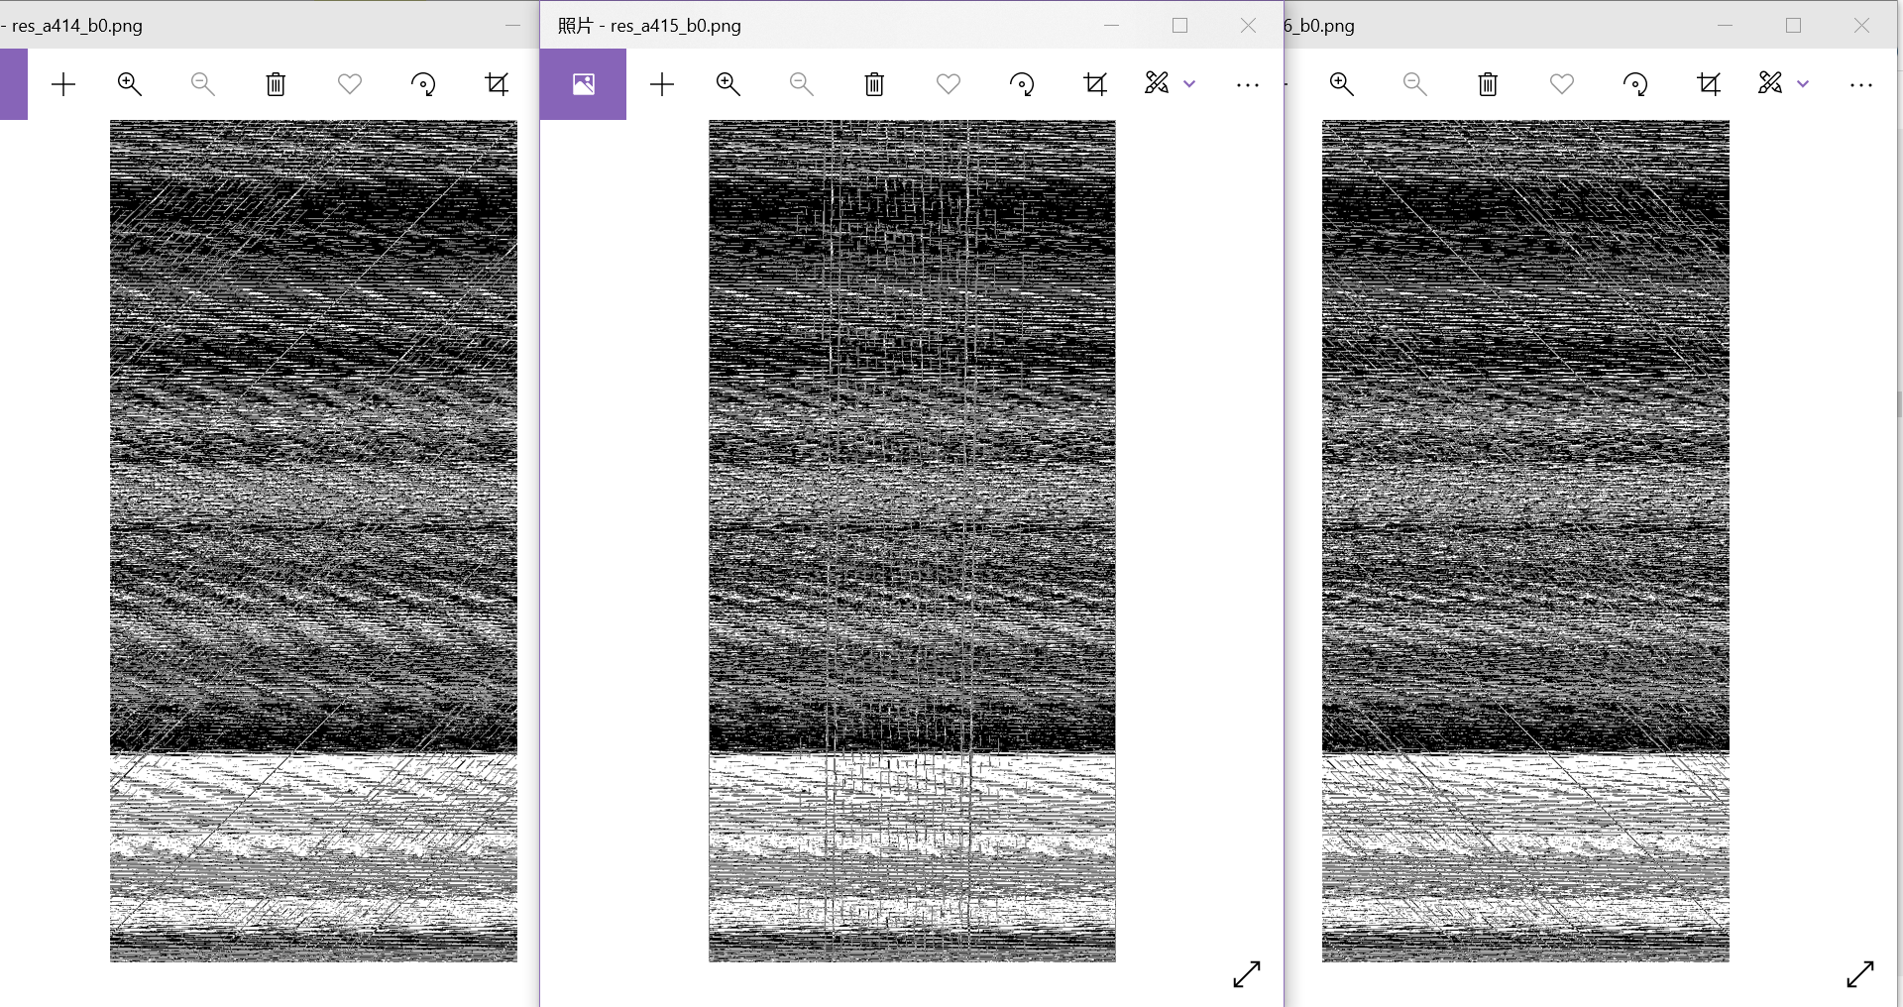Click the image in the rightmost photo window
This screenshot has height=1007, width=1903.
point(1525,541)
